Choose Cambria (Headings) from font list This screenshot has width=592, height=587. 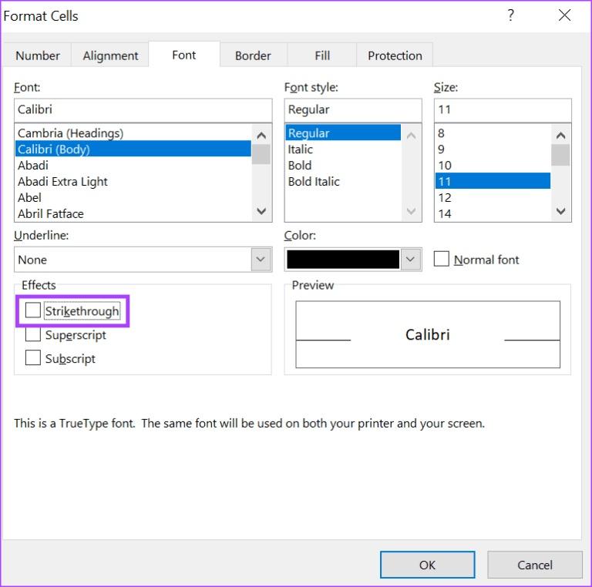(133, 132)
